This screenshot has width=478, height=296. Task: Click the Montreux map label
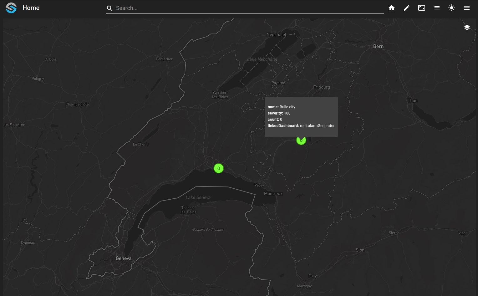pos(273,194)
